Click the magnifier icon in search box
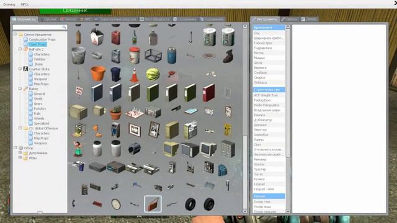The width and height of the screenshot is (397, 223). (x=65, y=27)
